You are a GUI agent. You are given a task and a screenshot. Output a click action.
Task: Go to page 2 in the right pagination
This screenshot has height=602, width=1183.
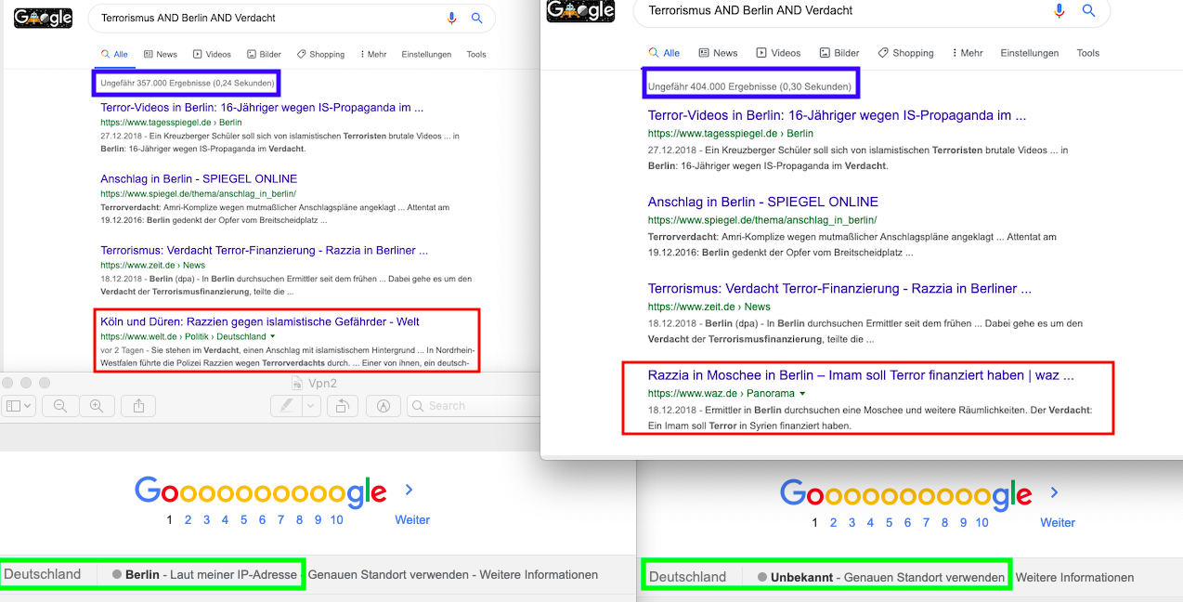(x=833, y=522)
